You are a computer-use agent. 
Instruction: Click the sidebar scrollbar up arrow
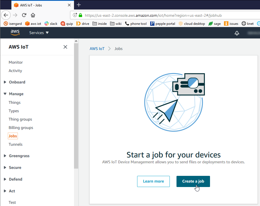[76, 41]
